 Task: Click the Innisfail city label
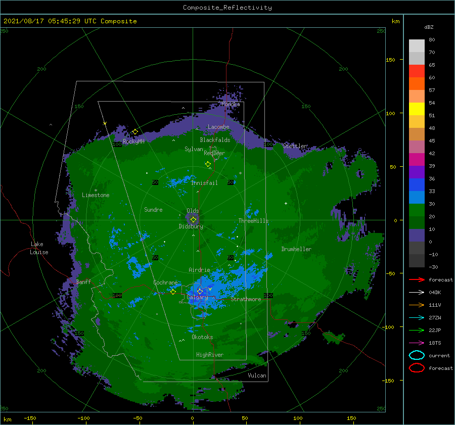pyautogui.click(x=204, y=183)
